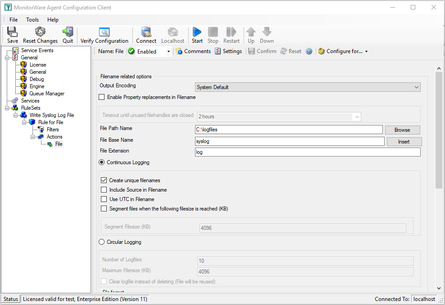Select the Filters tree node
Screen dimensions: 445x305
tap(53, 130)
